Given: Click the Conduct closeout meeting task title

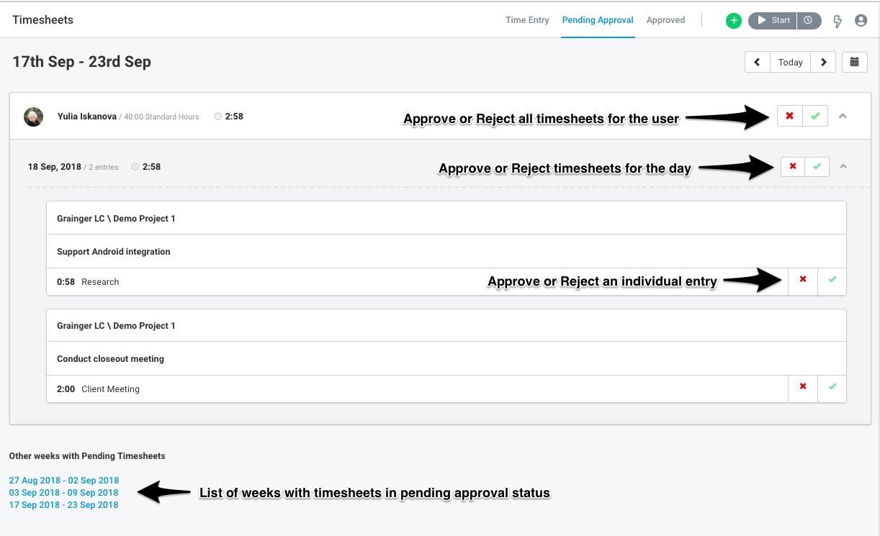Looking at the screenshot, I should coord(110,359).
